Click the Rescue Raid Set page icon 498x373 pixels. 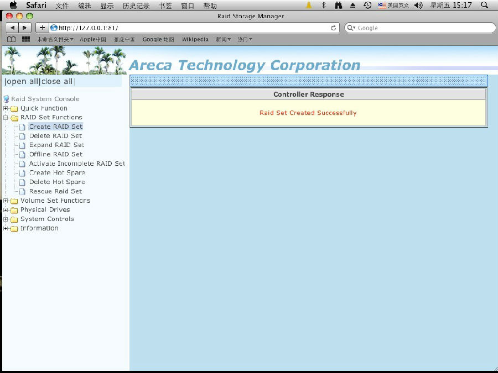click(22, 192)
